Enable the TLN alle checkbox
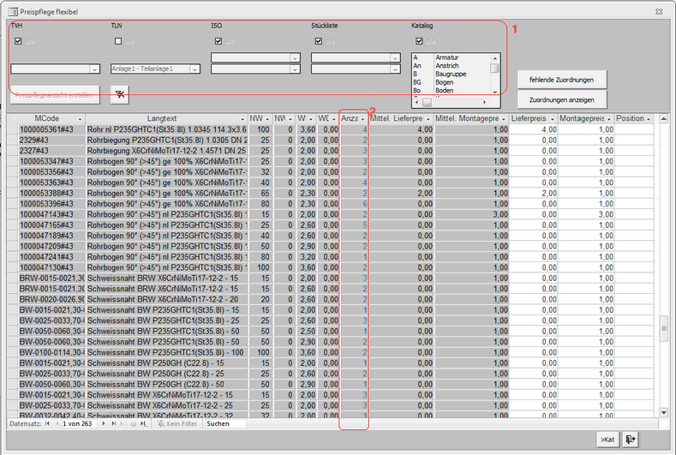The image size is (676, 455). tap(118, 40)
